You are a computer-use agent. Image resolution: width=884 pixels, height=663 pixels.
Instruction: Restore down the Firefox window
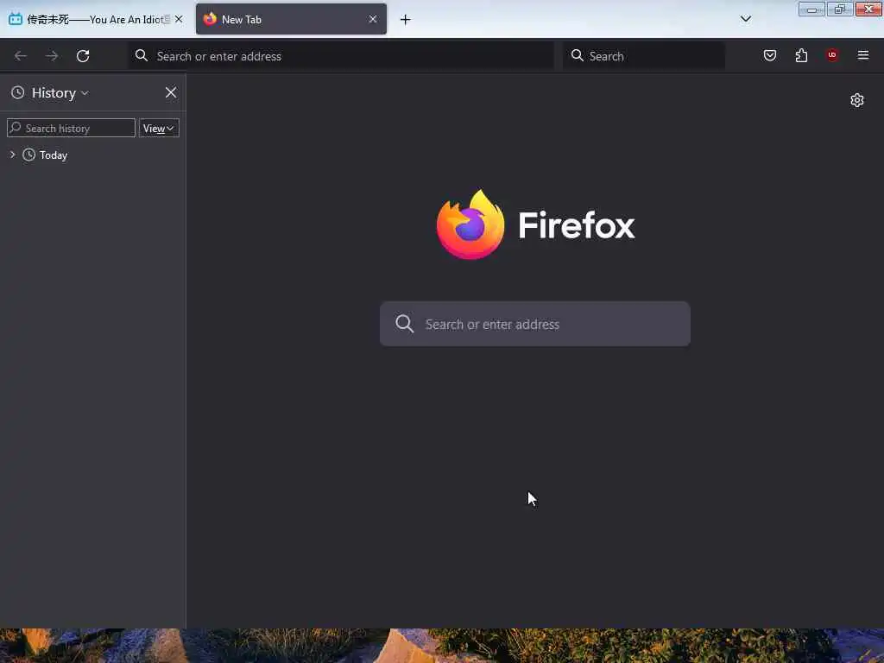(839, 9)
